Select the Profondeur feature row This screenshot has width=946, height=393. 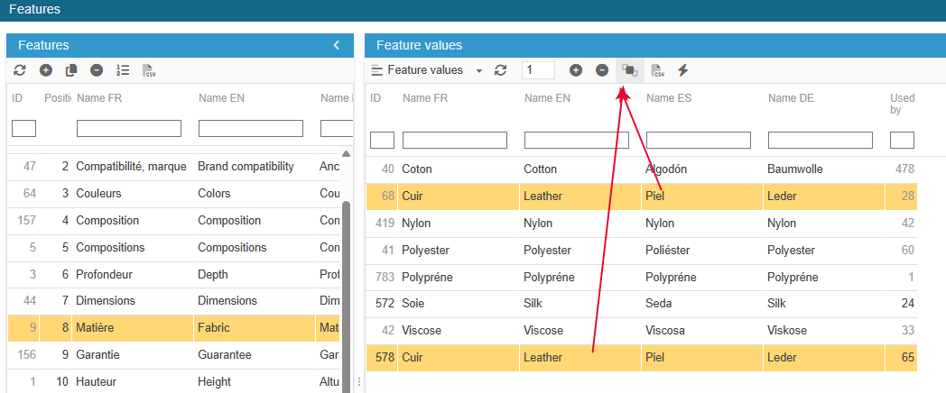pyautogui.click(x=173, y=274)
